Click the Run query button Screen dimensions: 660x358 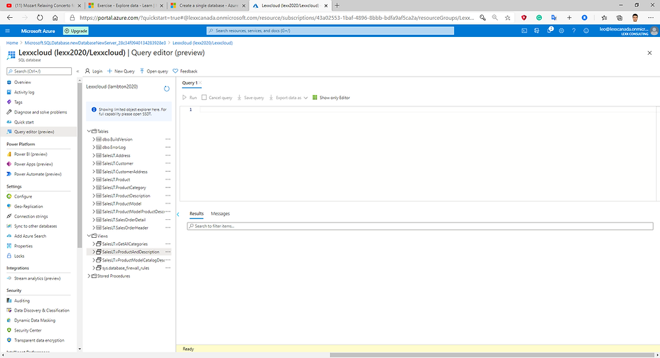190,98
